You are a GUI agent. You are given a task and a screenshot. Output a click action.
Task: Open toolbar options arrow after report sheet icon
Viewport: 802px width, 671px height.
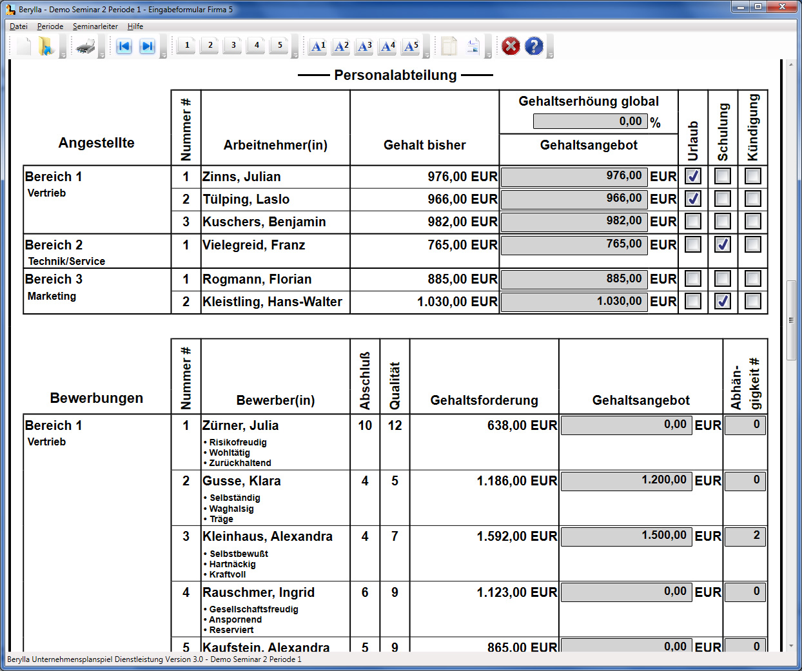tap(488, 55)
